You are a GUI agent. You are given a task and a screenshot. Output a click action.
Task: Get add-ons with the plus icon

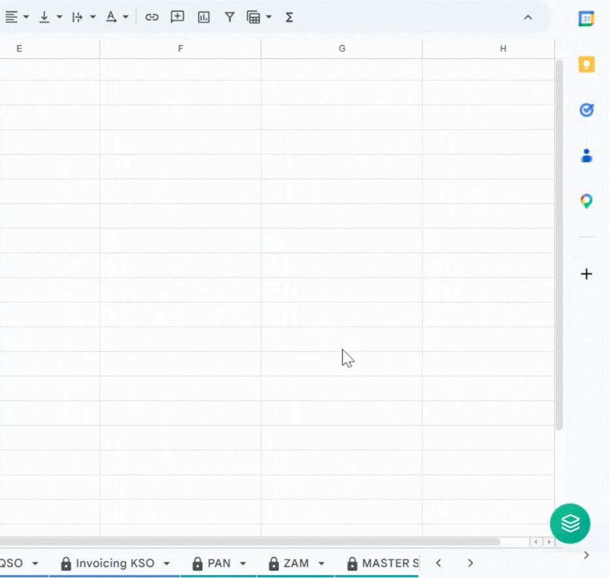point(586,274)
